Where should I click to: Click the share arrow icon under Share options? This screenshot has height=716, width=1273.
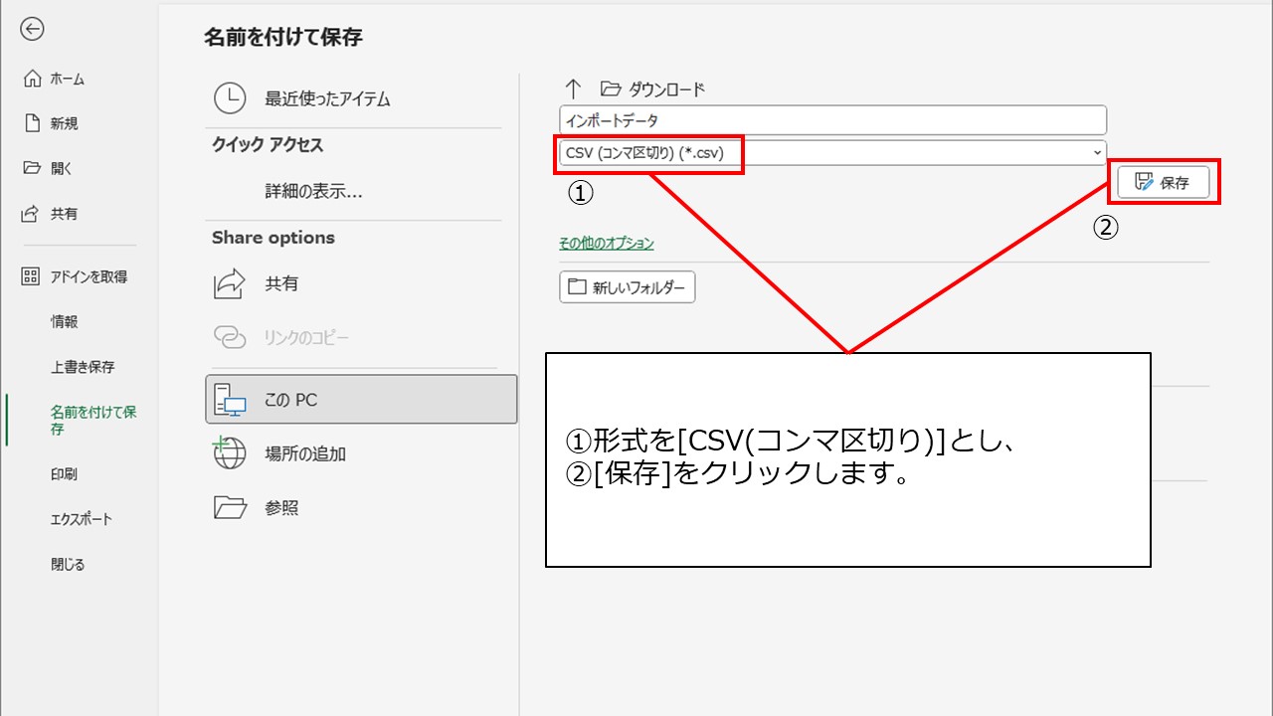[230, 283]
